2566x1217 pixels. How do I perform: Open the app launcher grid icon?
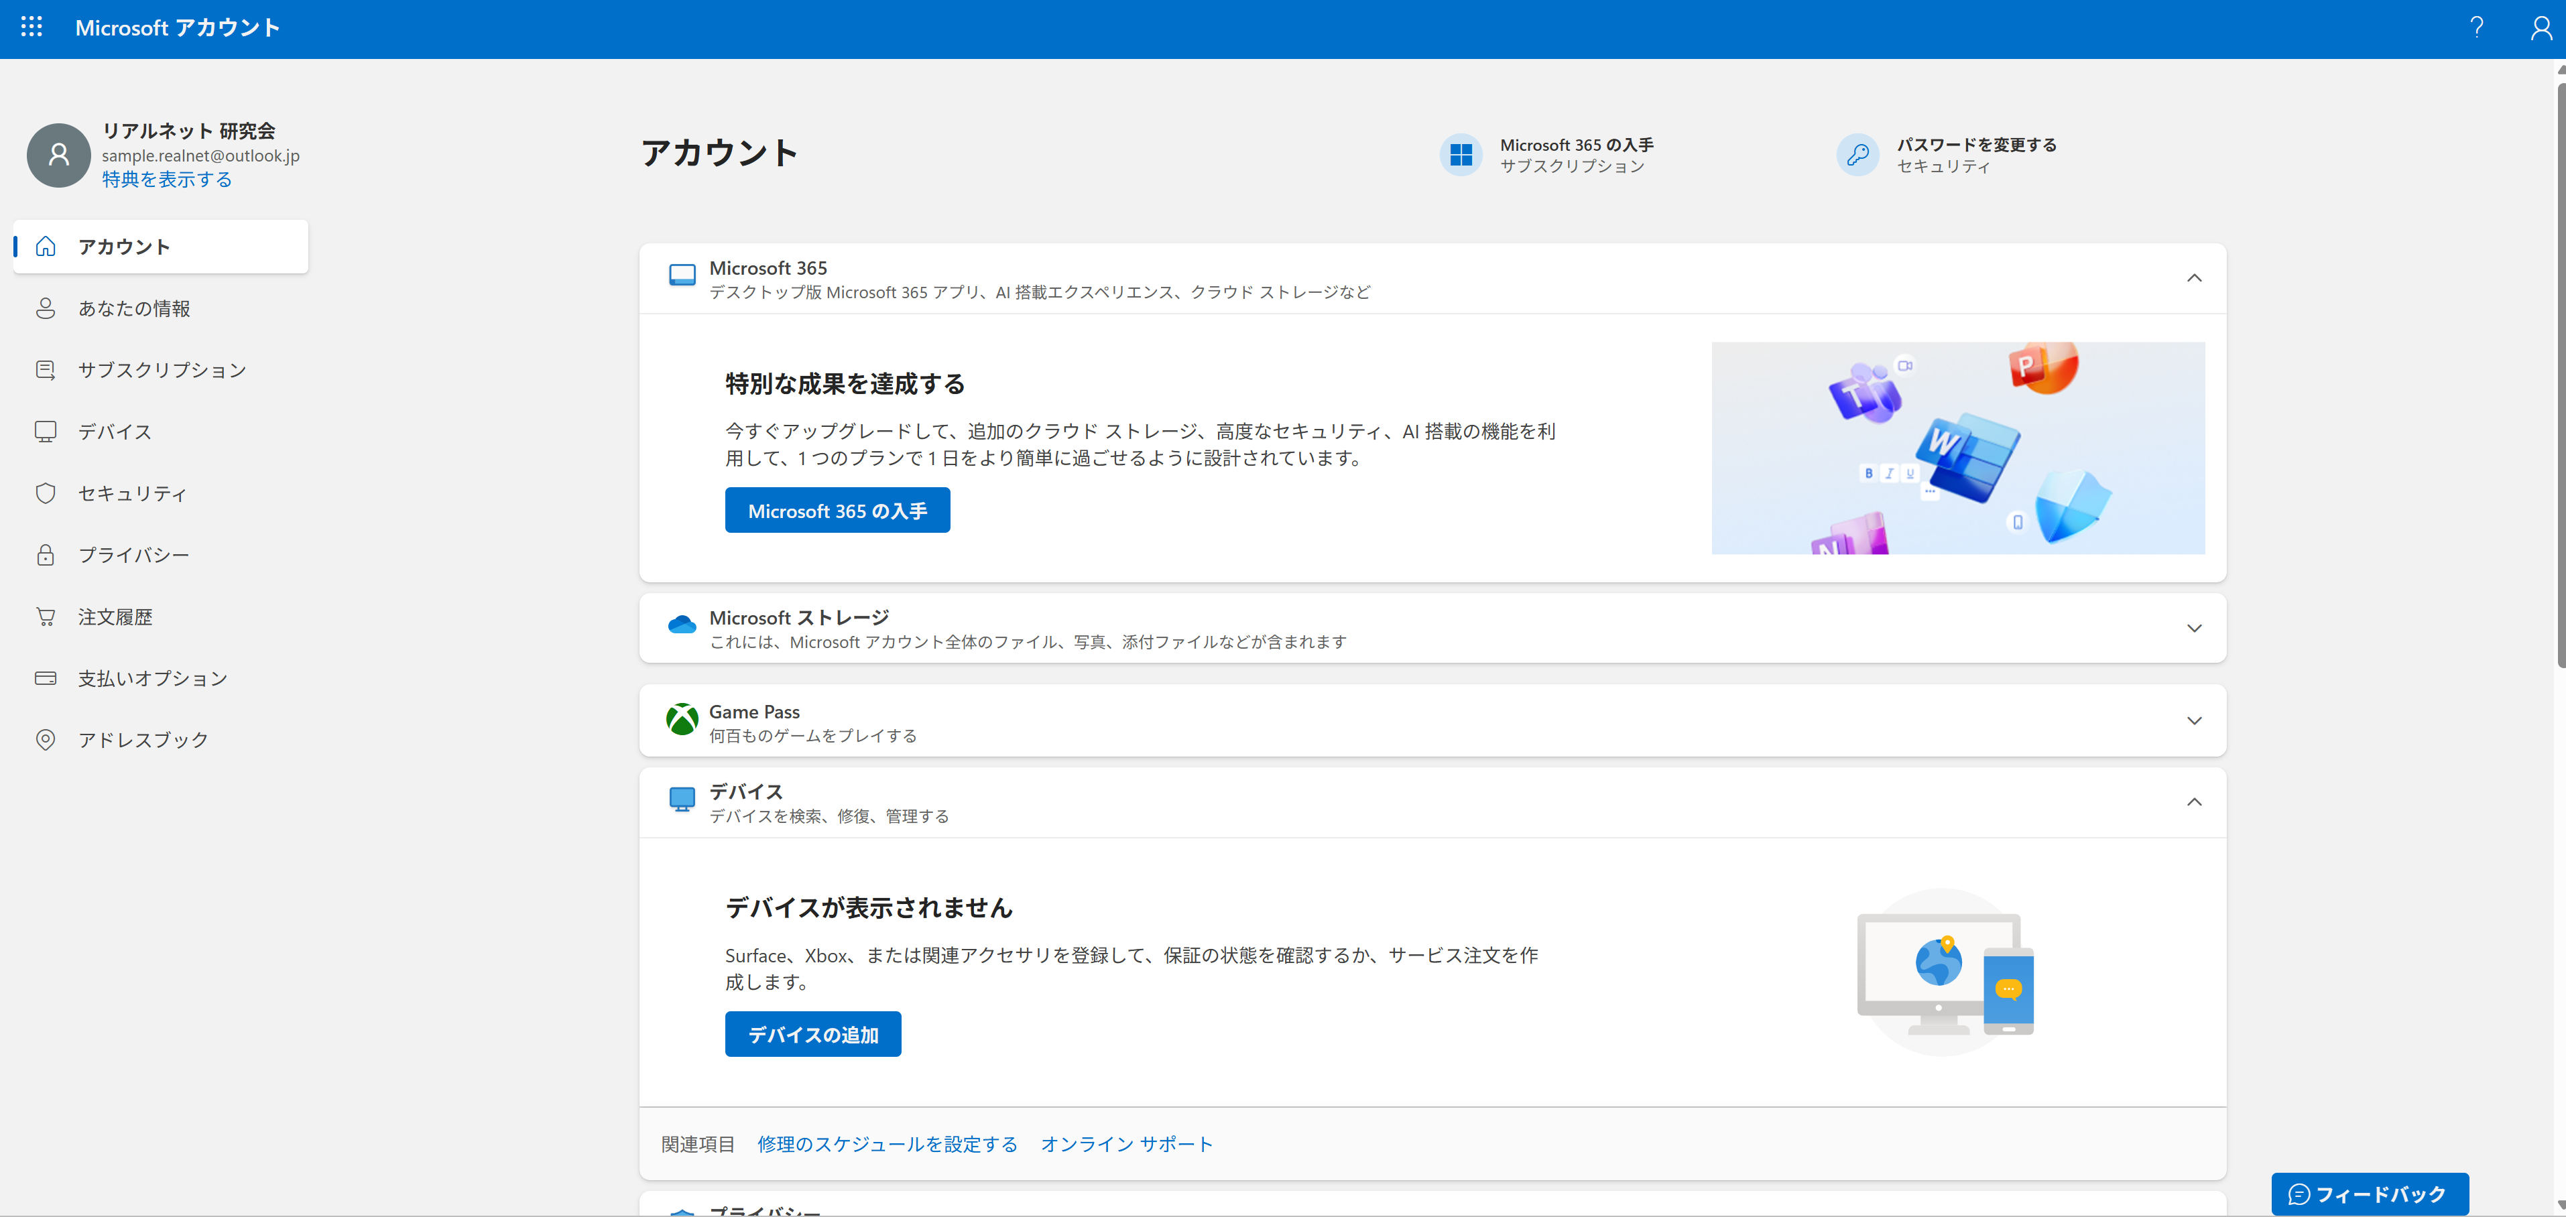pyautogui.click(x=31, y=27)
